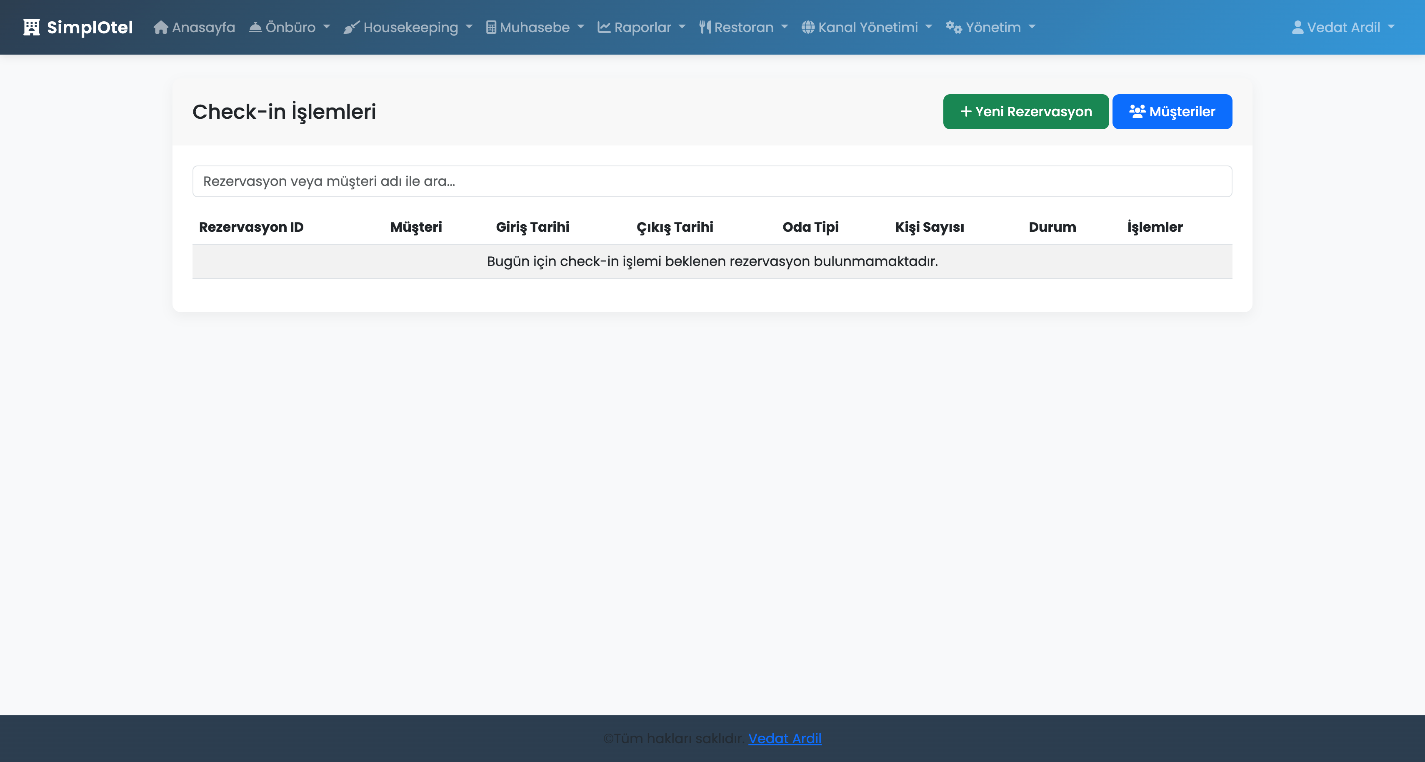Expand the Housekeeping dropdown caret
Screen dimensions: 1425x762
click(x=469, y=27)
